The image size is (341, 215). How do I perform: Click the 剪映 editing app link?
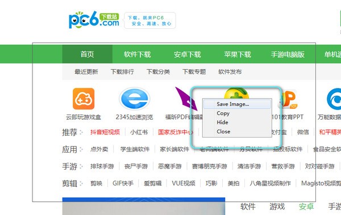point(96,183)
